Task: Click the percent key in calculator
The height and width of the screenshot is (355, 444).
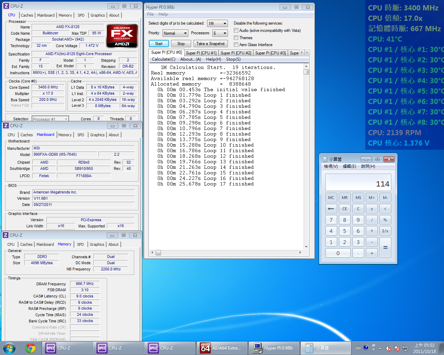Action: pyautogui.click(x=385, y=220)
